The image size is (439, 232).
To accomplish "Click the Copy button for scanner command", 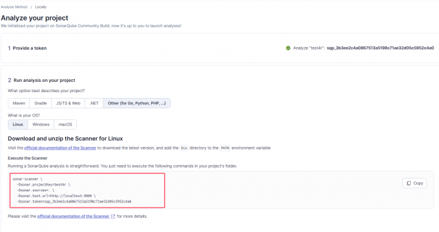I will click(414, 184).
